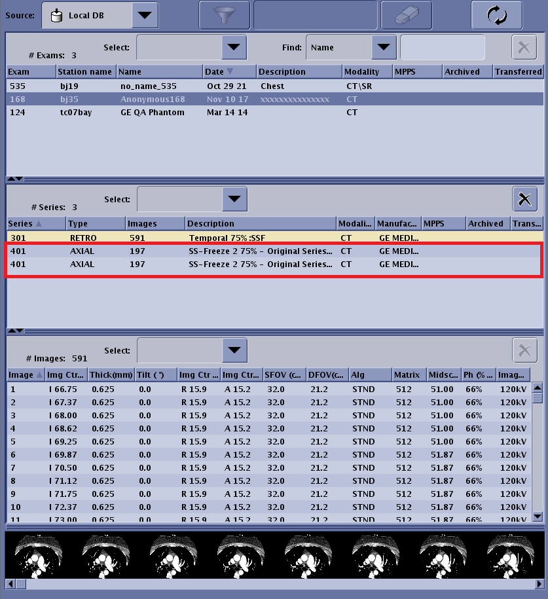The height and width of the screenshot is (599, 548).
Task: Click the exam panel tools icon
Action: click(x=524, y=47)
